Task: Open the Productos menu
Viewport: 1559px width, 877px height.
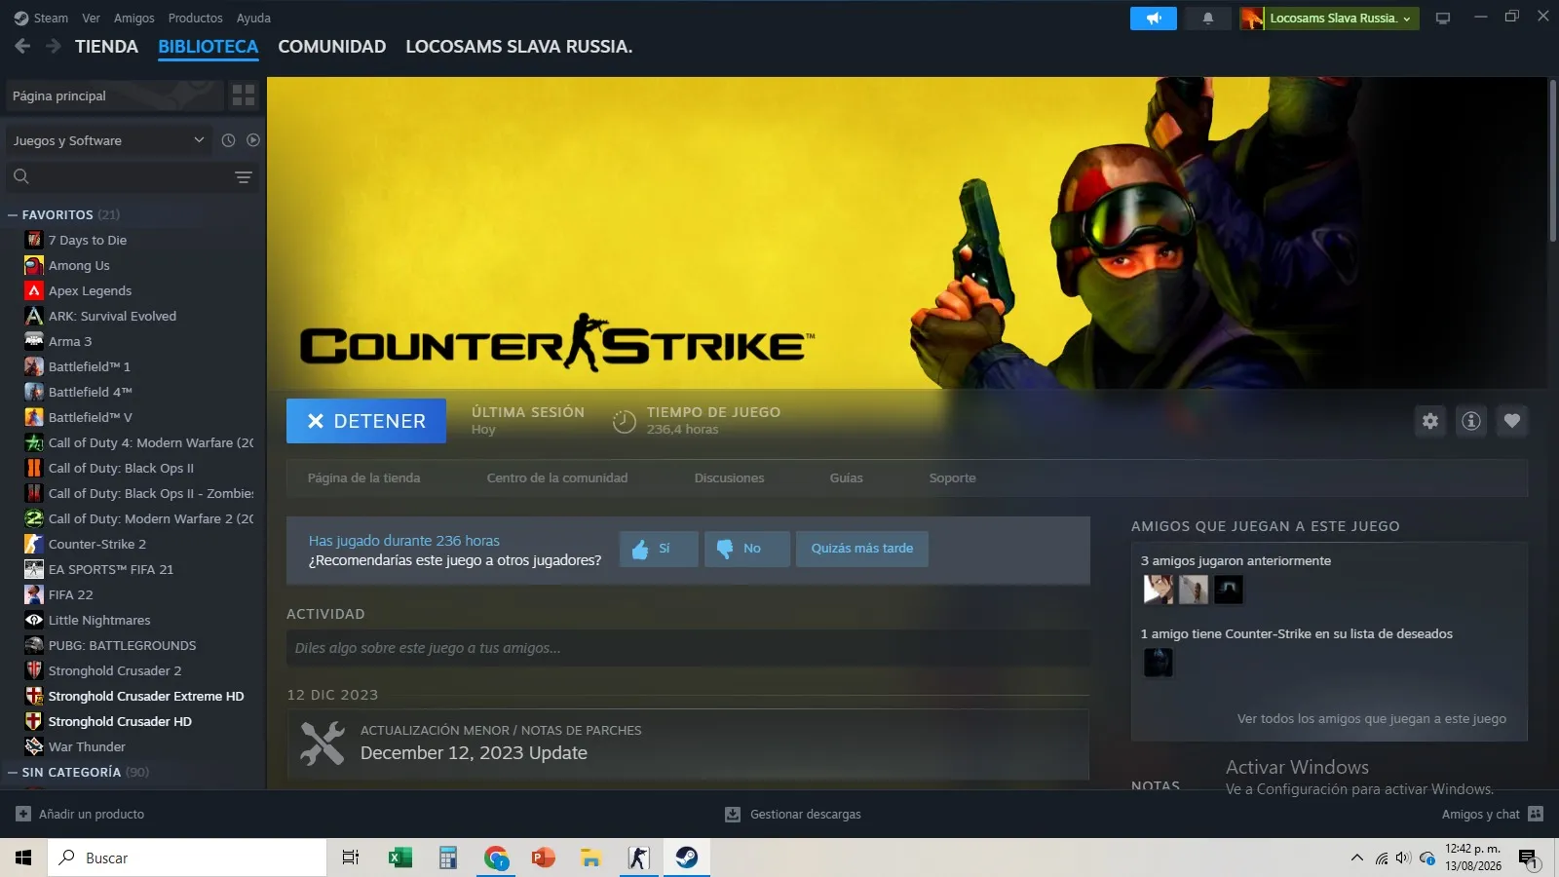Action: pos(195,18)
